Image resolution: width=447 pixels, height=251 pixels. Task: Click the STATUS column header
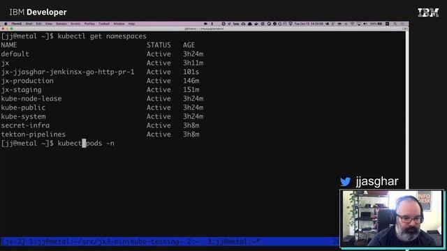pyautogui.click(x=159, y=45)
